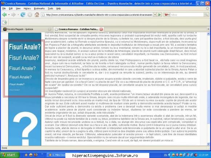Viewport: 211px width, 158px height.
Task: Select the Cronica Romana tab
Action: [78, 29]
